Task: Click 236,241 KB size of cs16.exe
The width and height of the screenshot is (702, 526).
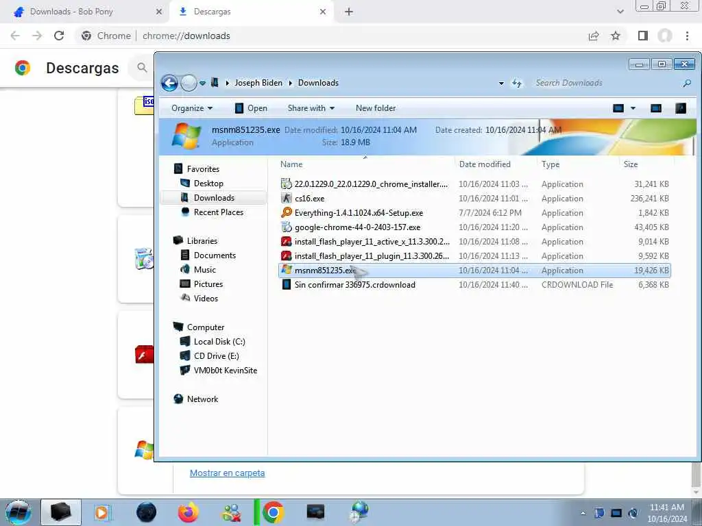Action: [x=649, y=198]
